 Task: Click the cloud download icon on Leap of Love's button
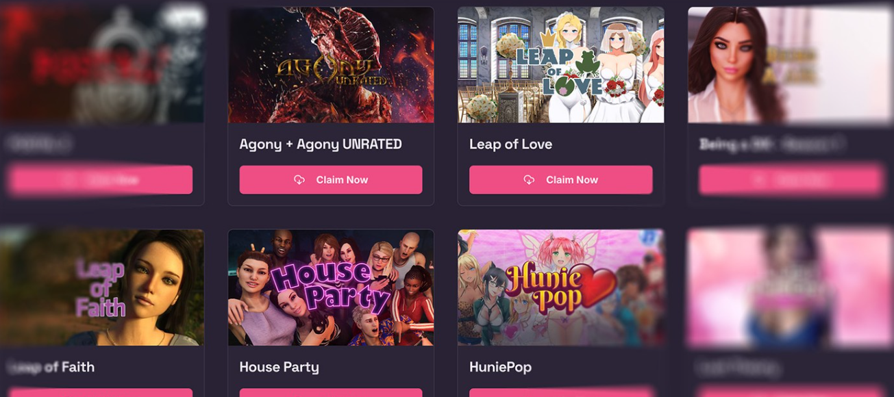tap(529, 180)
